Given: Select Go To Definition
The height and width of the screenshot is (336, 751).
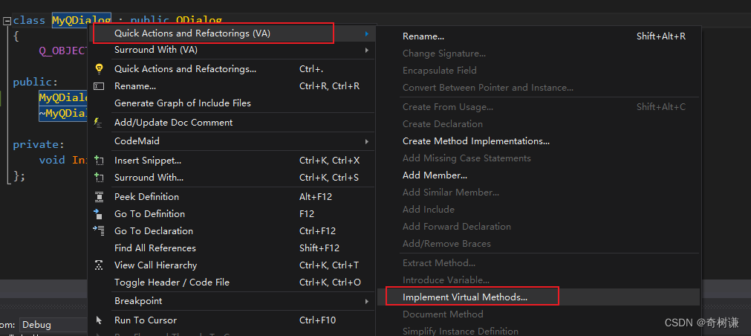Looking at the screenshot, I should (231, 214).
